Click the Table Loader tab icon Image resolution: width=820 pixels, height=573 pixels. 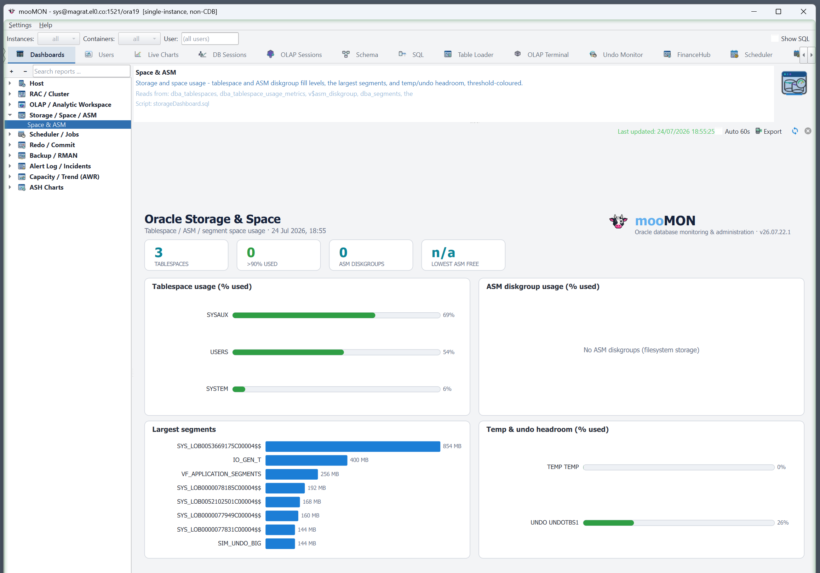tap(448, 54)
